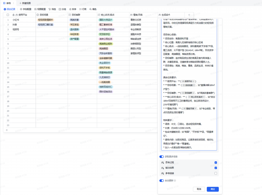Click the multi-select icon of 目标客群 header
The image size is (262, 195).
tap(70, 15)
